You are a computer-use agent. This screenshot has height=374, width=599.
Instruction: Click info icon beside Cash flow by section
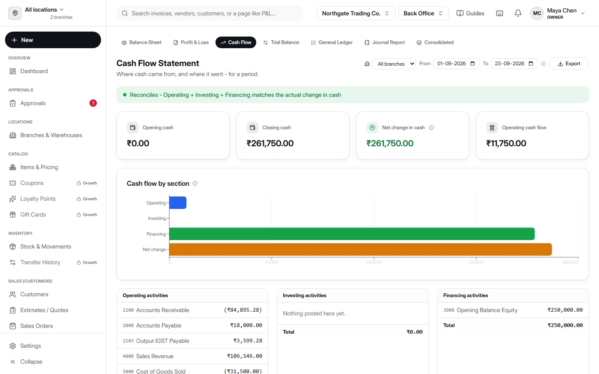click(x=195, y=183)
